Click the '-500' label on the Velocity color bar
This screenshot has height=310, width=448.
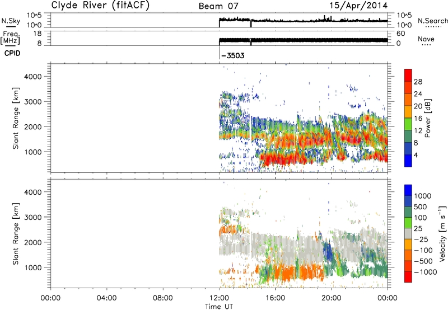[x=423, y=261]
